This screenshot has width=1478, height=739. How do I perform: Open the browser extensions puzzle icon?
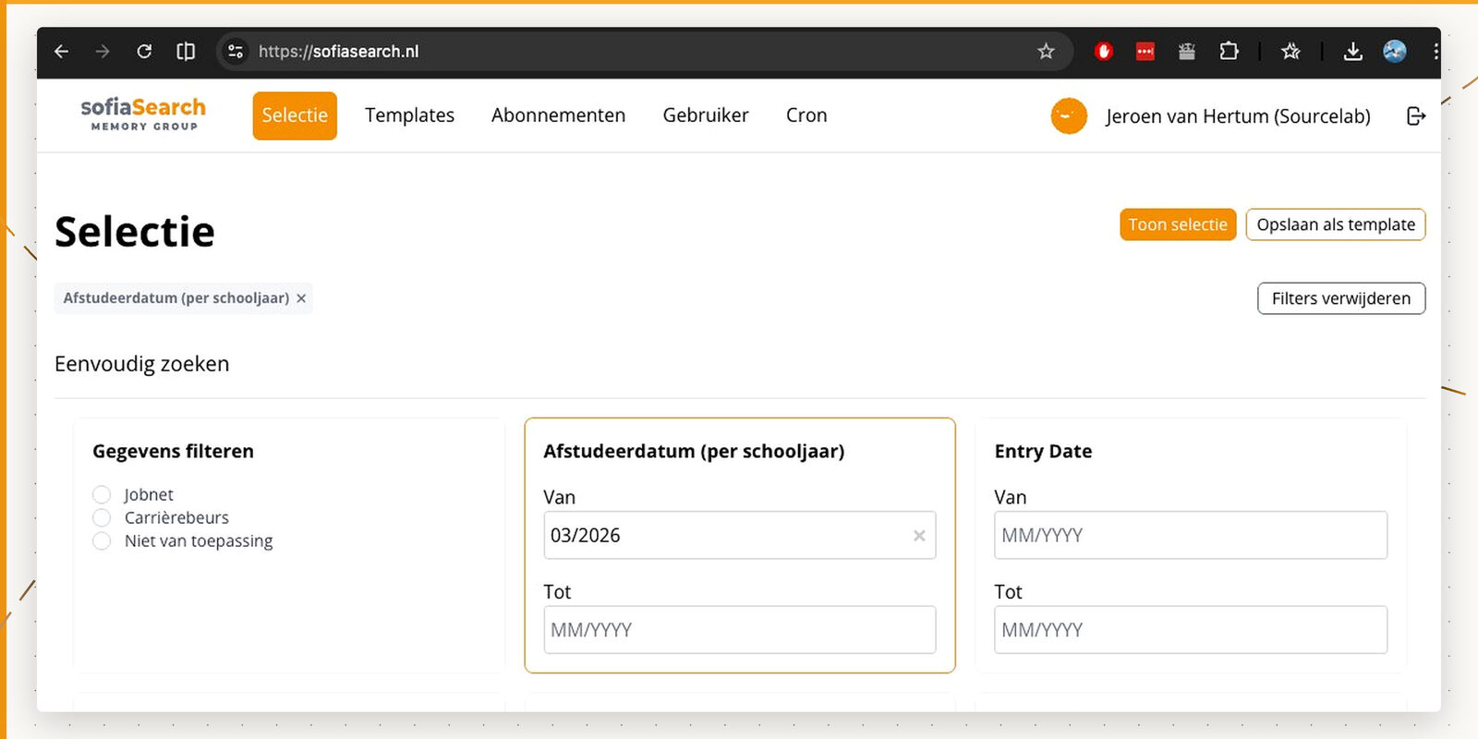(x=1229, y=52)
